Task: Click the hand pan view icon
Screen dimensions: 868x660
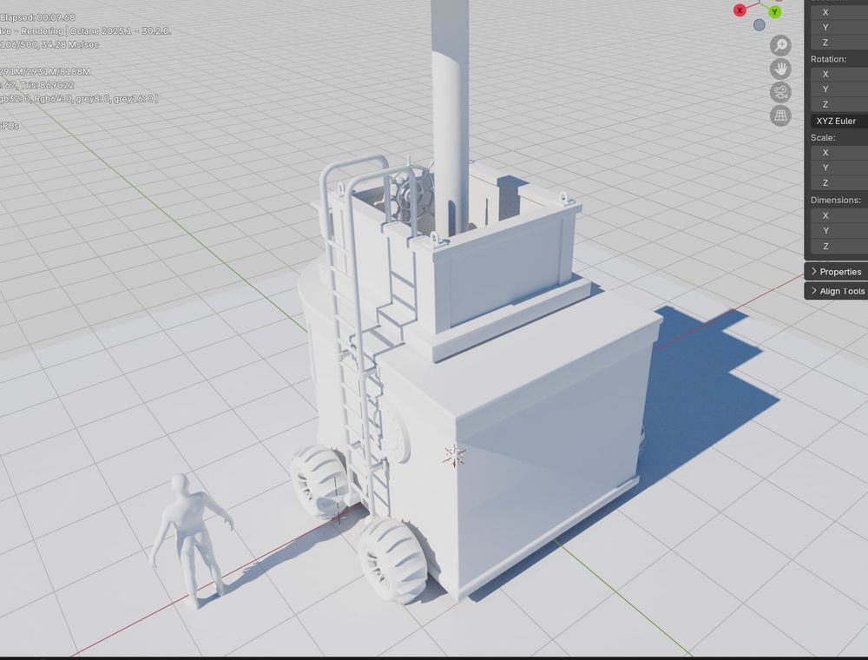Action: 780,69
